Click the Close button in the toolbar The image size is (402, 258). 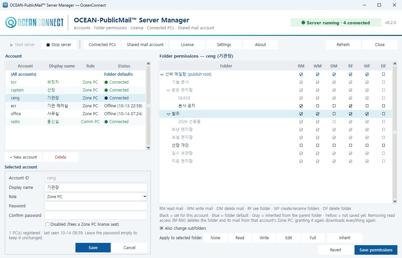tap(380, 45)
